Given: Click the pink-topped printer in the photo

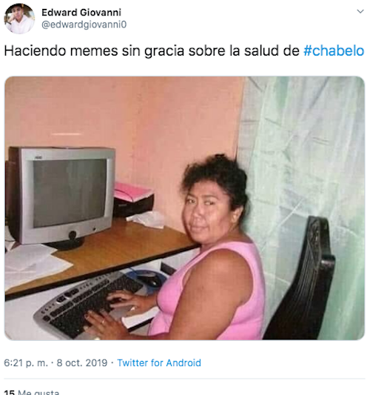Looking at the screenshot, I should click(132, 200).
